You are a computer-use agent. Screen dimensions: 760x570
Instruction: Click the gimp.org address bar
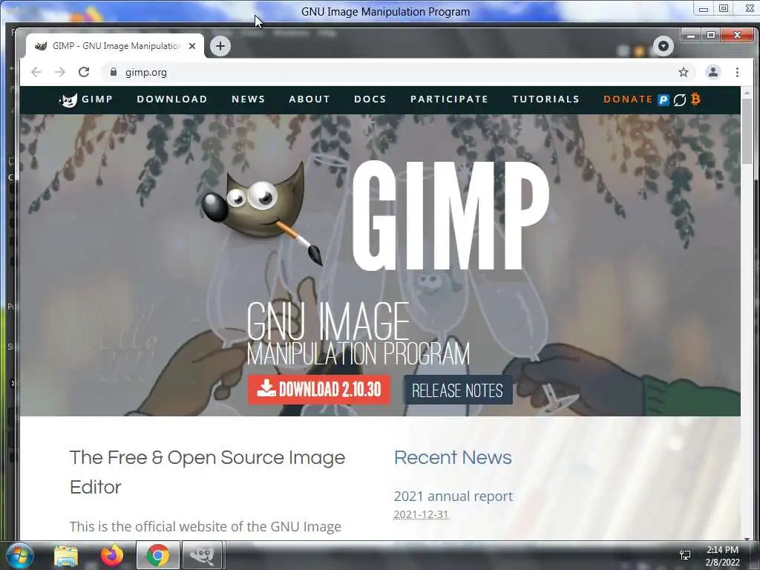pos(398,72)
